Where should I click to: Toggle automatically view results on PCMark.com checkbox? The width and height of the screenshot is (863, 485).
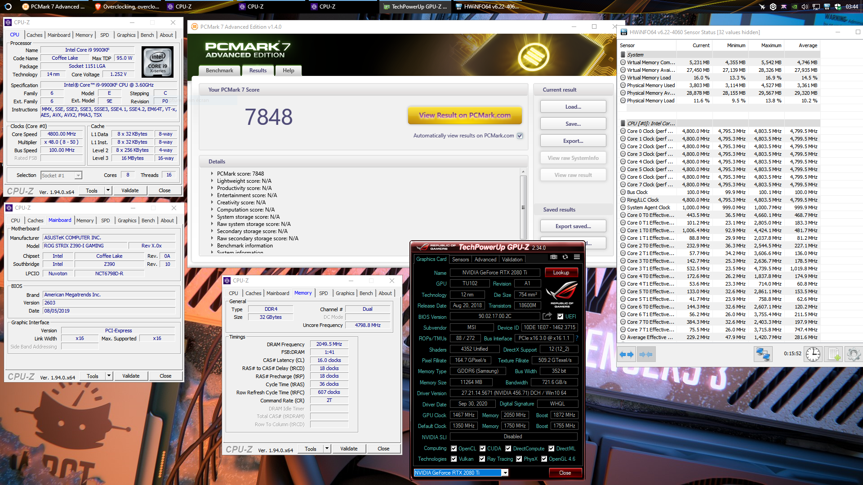520,136
